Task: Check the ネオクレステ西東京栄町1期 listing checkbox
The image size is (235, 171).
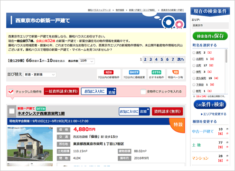Action: [x=12, y=111]
